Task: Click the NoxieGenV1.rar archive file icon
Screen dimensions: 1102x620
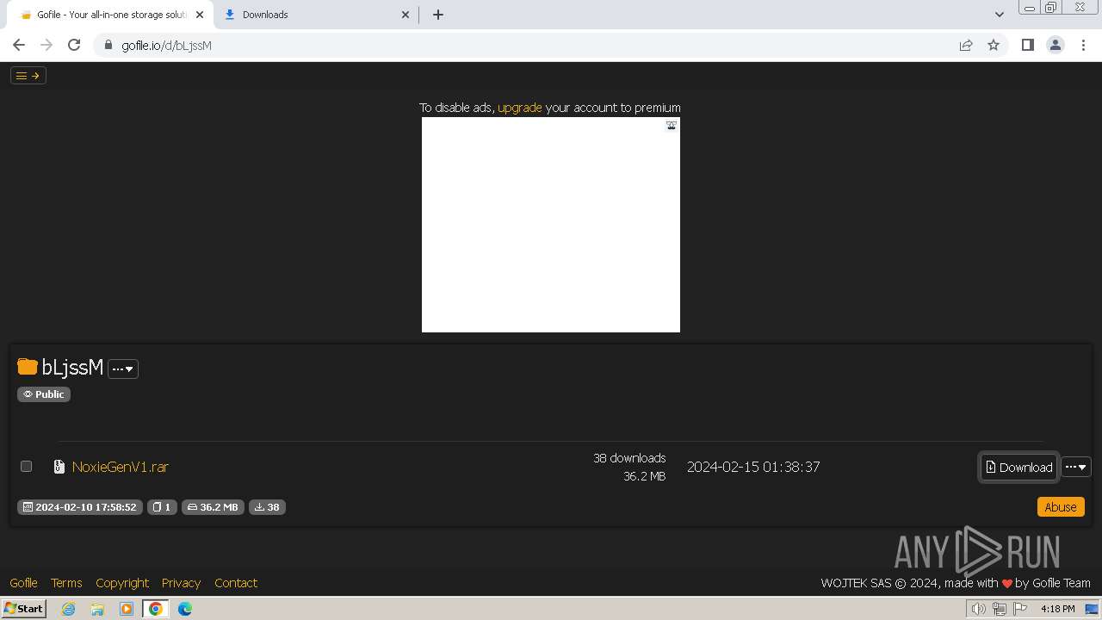Action: coord(59,467)
